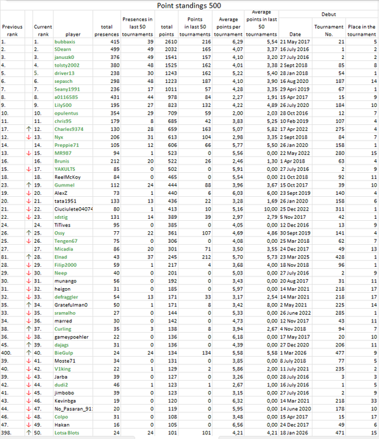Viewport: 379px width, 439px height.
Task: Click the 'Average points per tournament' header
Action: pos(228,27)
